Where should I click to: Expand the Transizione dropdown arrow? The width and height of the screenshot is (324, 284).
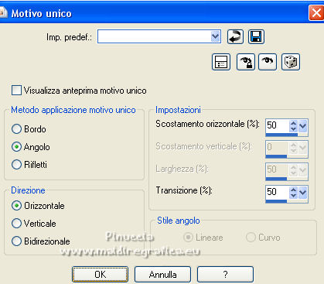click(x=302, y=193)
